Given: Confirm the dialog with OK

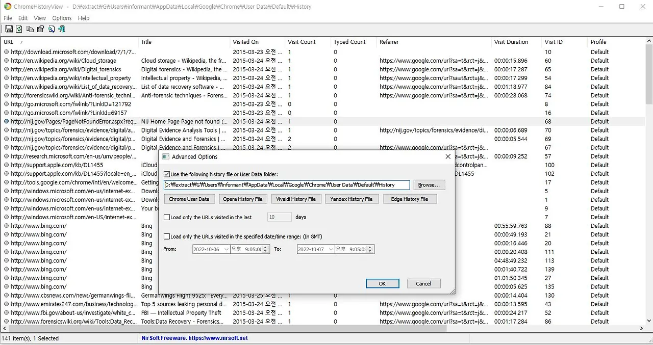Looking at the screenshot, I should 383,283.
